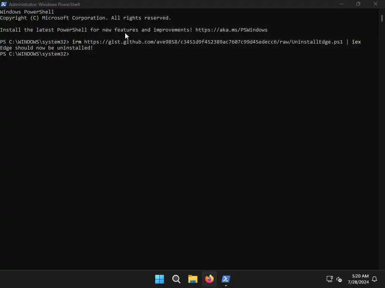Minimize the PowerShell window

tap(341, 4)
